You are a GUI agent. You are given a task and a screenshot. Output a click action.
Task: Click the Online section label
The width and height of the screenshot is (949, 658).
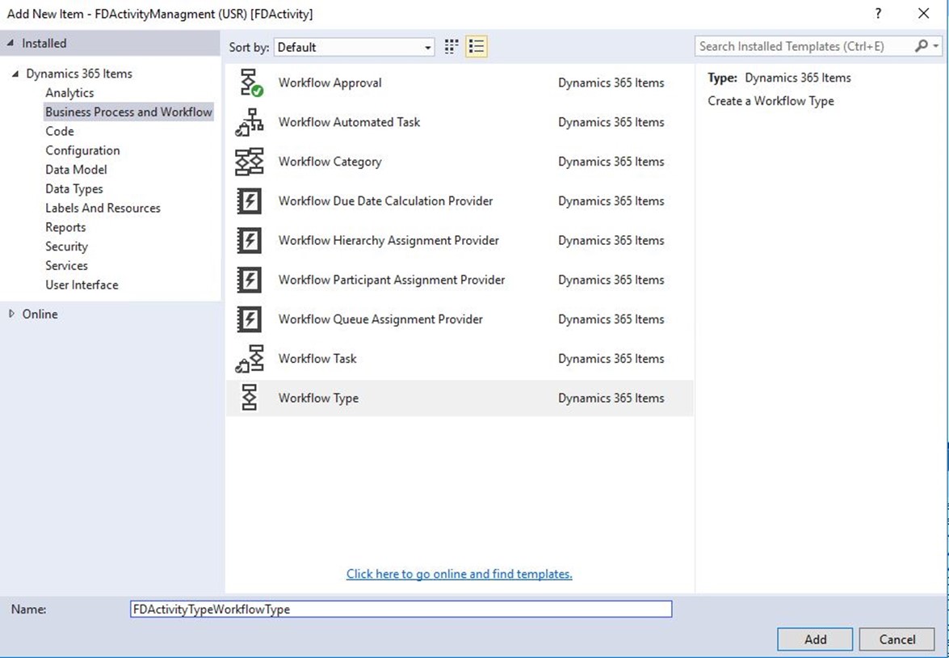tap(40, 314)
